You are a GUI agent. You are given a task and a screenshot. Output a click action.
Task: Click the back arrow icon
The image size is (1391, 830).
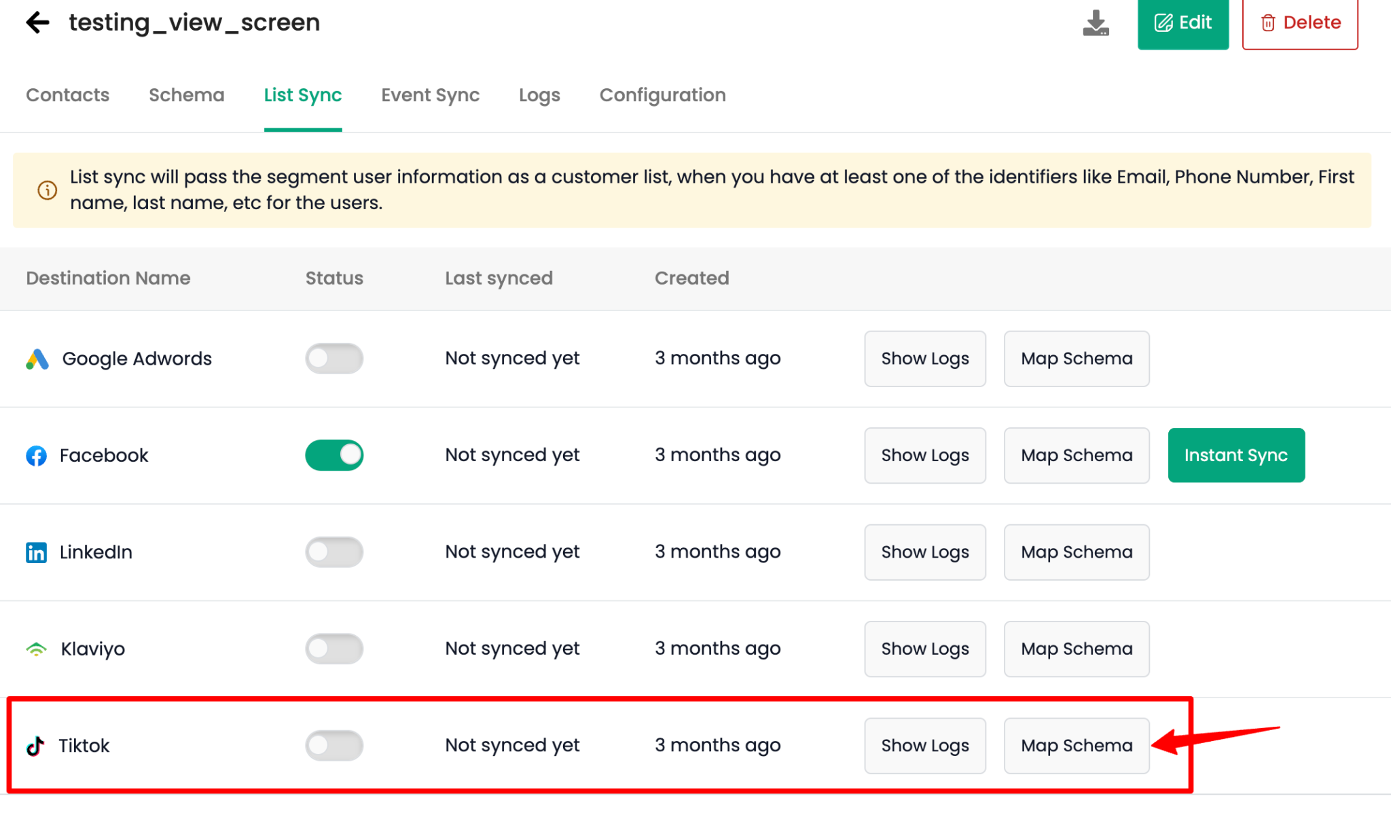[x=38, y=22]
